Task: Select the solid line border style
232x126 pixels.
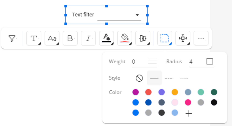Action: tap(154, 78)
